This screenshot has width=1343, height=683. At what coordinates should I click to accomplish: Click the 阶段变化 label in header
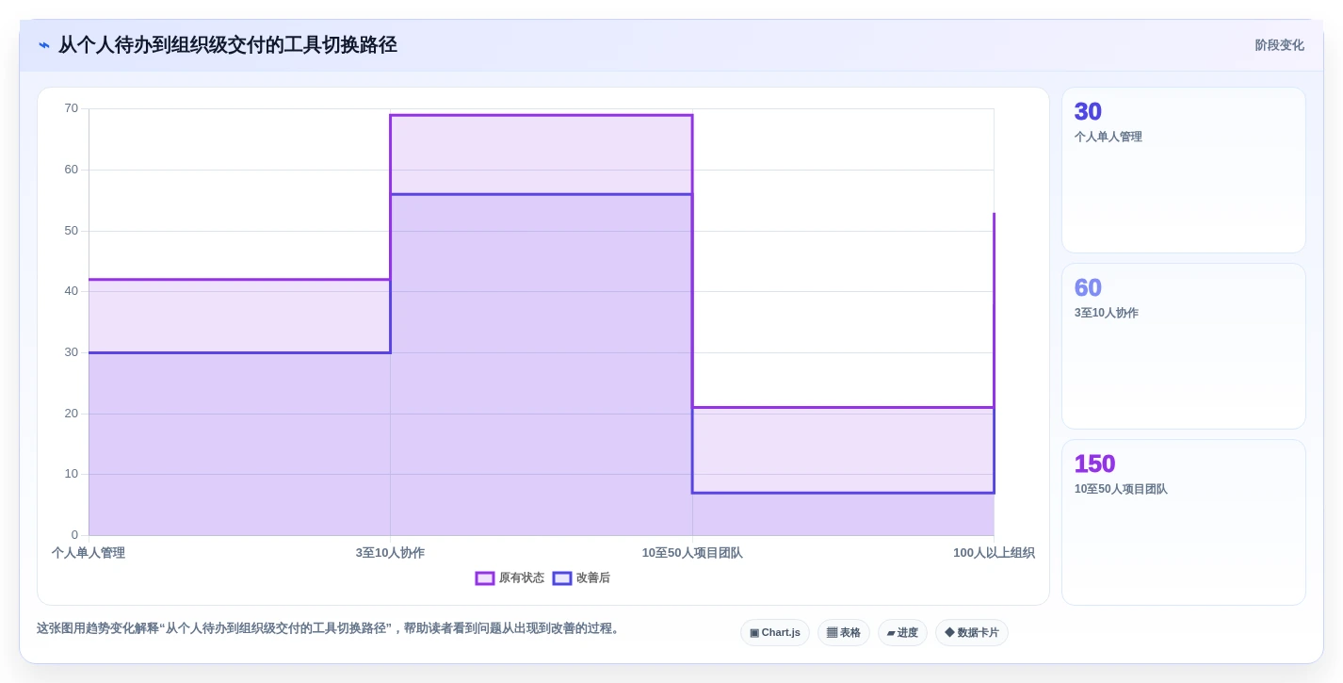tap(1279, 45)
